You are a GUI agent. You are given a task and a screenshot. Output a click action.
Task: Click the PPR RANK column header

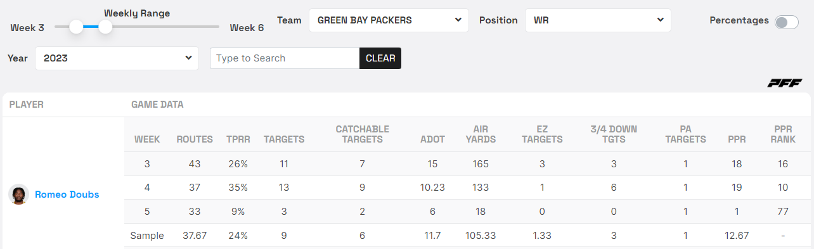[783, 134]
